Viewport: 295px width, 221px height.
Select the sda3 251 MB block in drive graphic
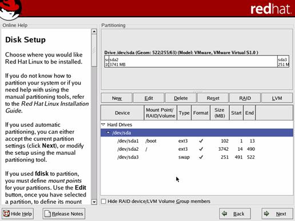[283, 62]
